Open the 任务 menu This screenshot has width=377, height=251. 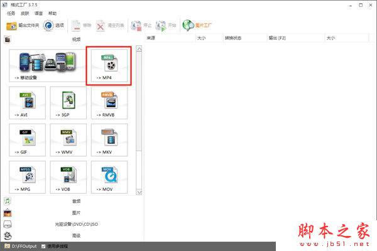tap(11, 13)
